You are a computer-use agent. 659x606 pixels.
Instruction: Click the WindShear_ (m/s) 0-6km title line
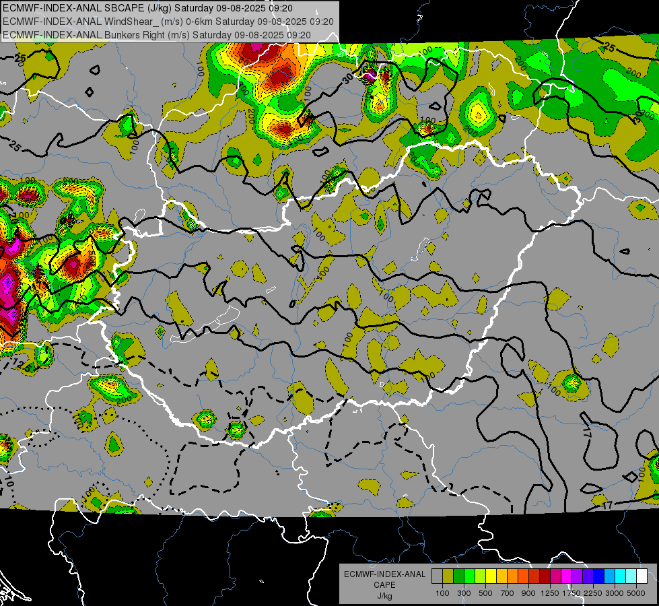[168, 22]
